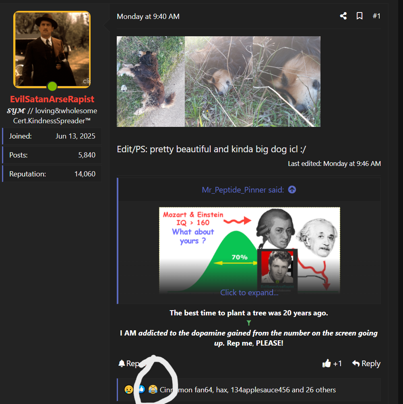Open EvilSatanArseRapist's profile via the username
The image size is (403, 404).
point(52,99)
